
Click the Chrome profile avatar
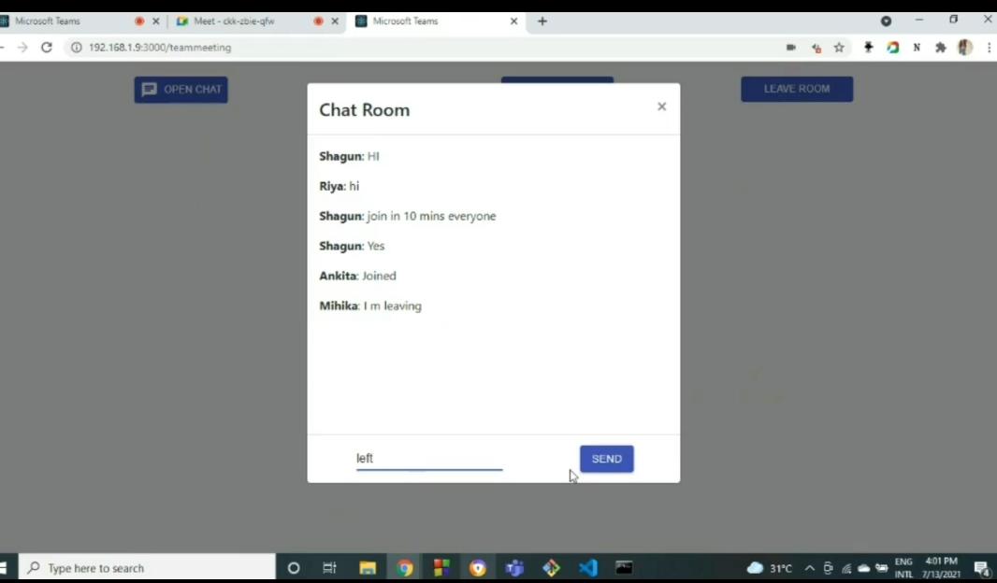point(965,47)
